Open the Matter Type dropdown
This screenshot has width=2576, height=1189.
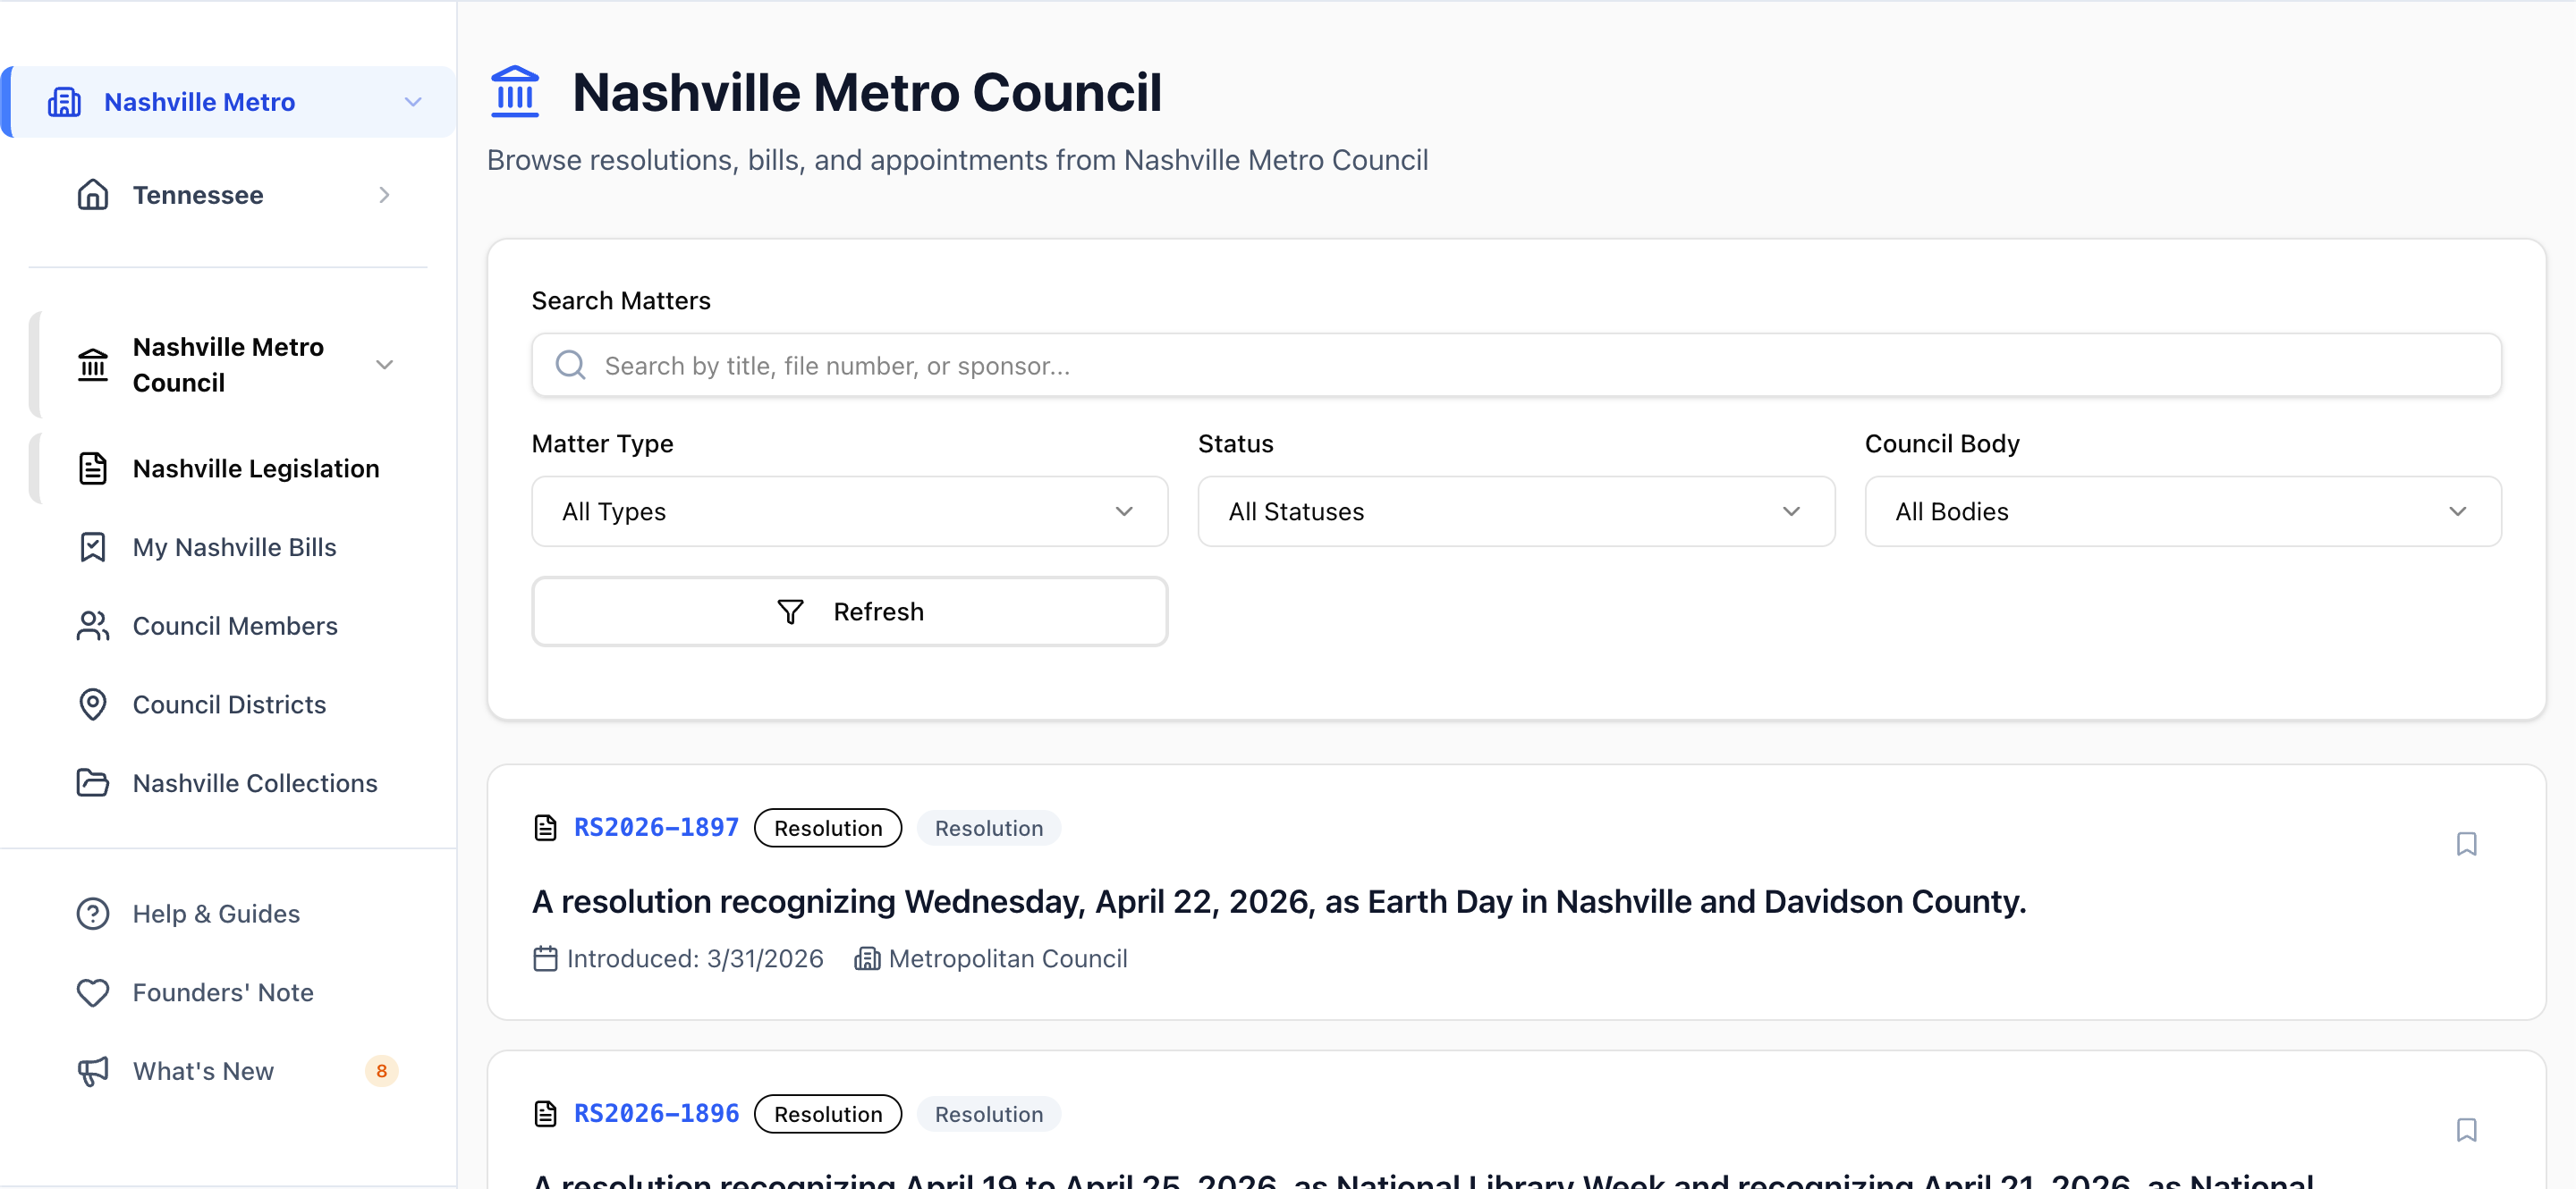848,511
